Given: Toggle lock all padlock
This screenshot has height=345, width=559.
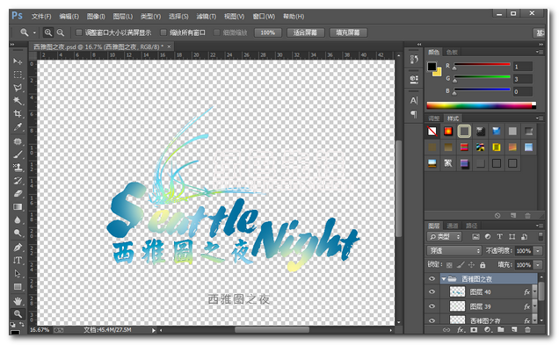Looking at the screenshot, I should pyautogui.click(x=483, y=265).
